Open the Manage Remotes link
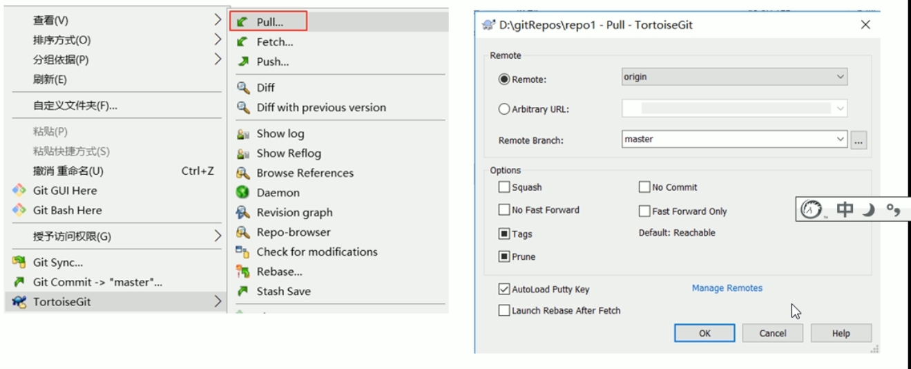This screenshot has width=911, height=369. coord(727,288)
